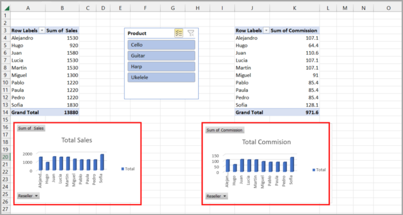Select cell with Sofia in column A
Viewport: 403px width, 215px height.
(28, 105)
